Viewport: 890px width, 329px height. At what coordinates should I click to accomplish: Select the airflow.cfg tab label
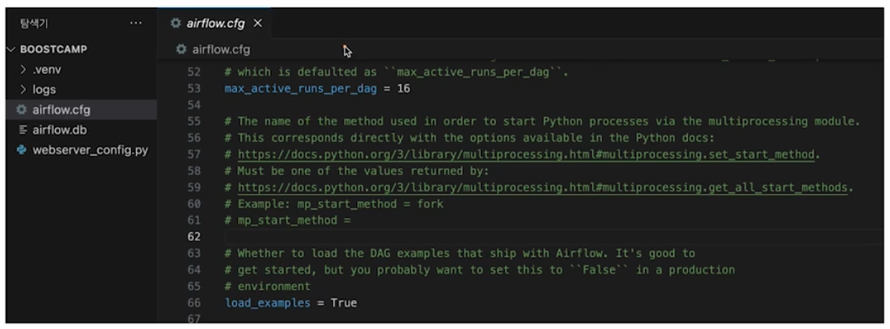(x=215, y=23)
